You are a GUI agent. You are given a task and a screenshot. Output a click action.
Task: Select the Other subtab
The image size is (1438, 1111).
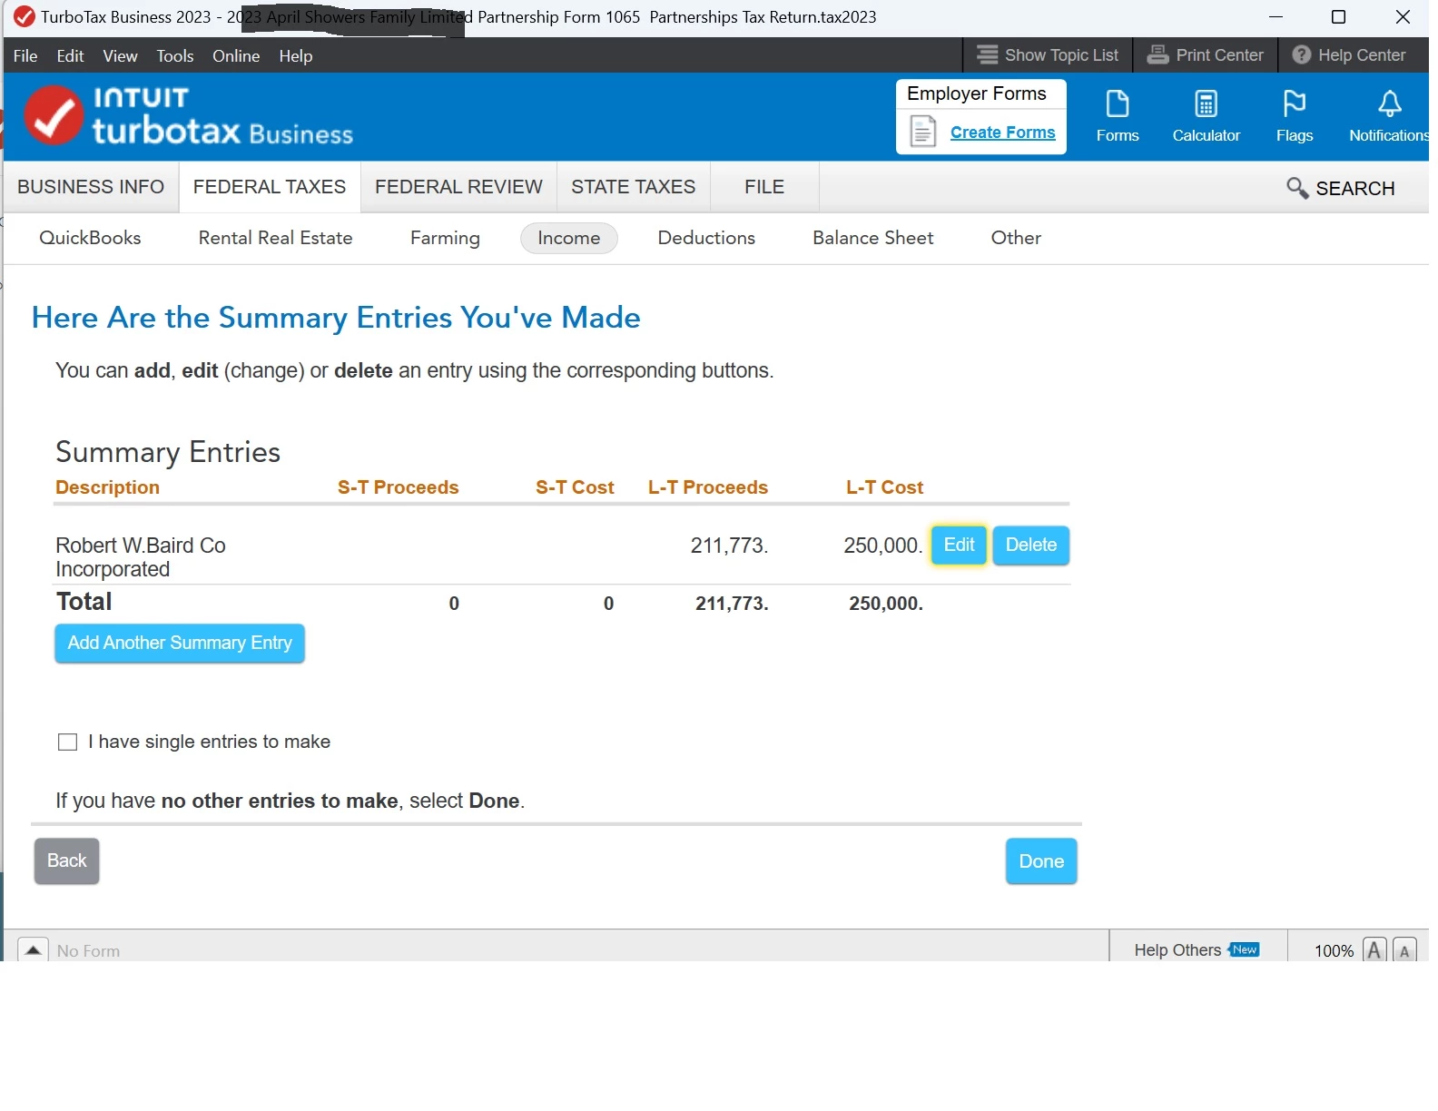[x=1016, y=238]
